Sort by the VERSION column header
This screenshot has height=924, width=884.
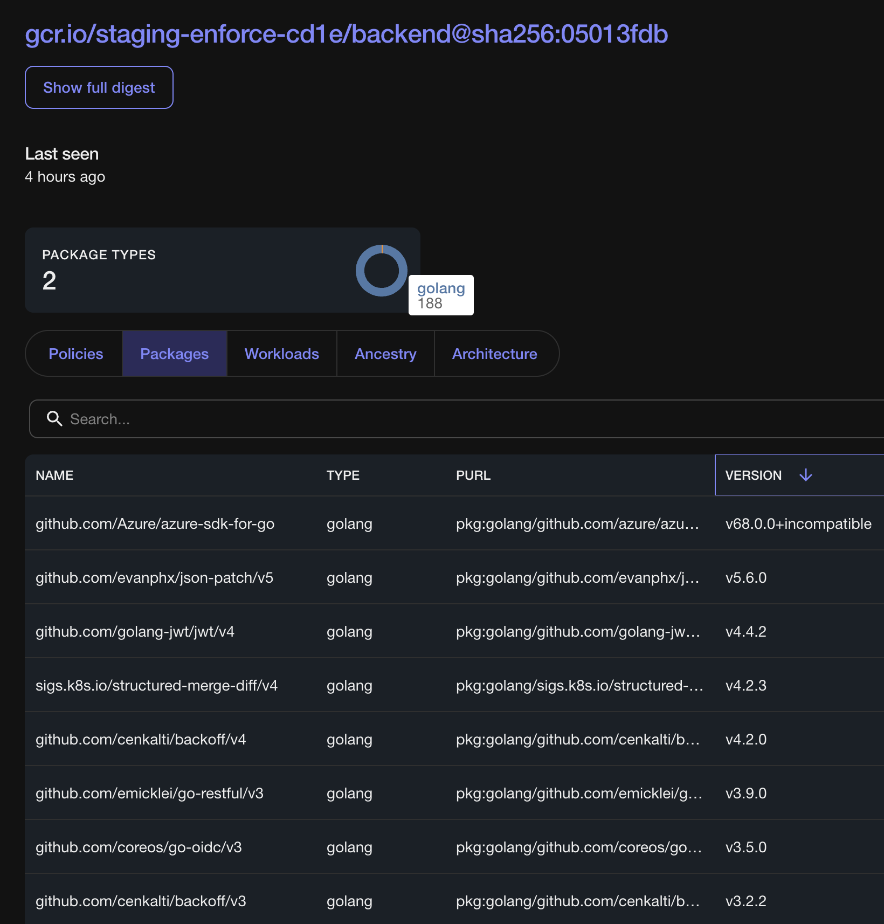tap(753, 475)
